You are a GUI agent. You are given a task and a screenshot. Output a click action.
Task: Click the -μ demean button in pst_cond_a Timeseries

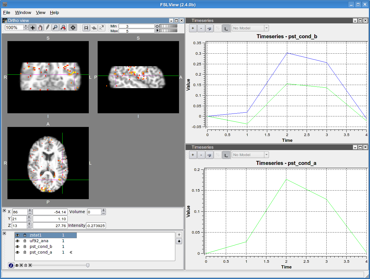[x=210, y=155]
